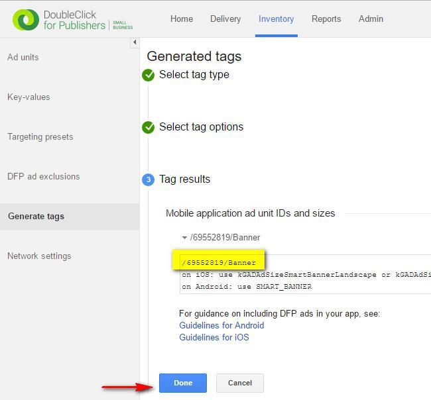Open Ad units in the sidebar
This screenshot has width=431, height=400.
click(x=23, y=57)
